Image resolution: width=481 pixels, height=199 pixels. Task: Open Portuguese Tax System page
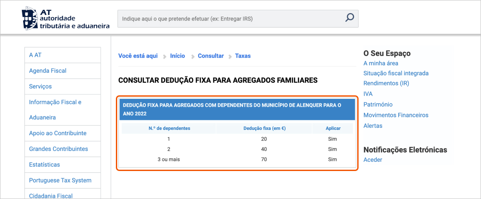(x=60, y=181)
